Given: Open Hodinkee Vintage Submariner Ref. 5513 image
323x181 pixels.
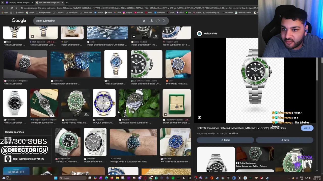Looking at the screenshot, I should (133, 142).
